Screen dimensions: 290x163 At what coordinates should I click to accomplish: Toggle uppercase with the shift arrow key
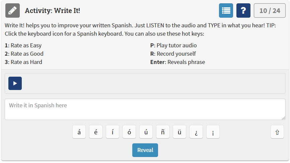click(277, 132)
